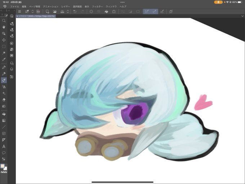Click the Clip Studio logo icon
Image resolution: width=245 pixels, height=184 pixels.
point(5,6)
